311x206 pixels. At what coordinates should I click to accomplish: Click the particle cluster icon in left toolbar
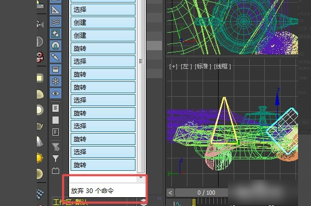coord(40,194)
